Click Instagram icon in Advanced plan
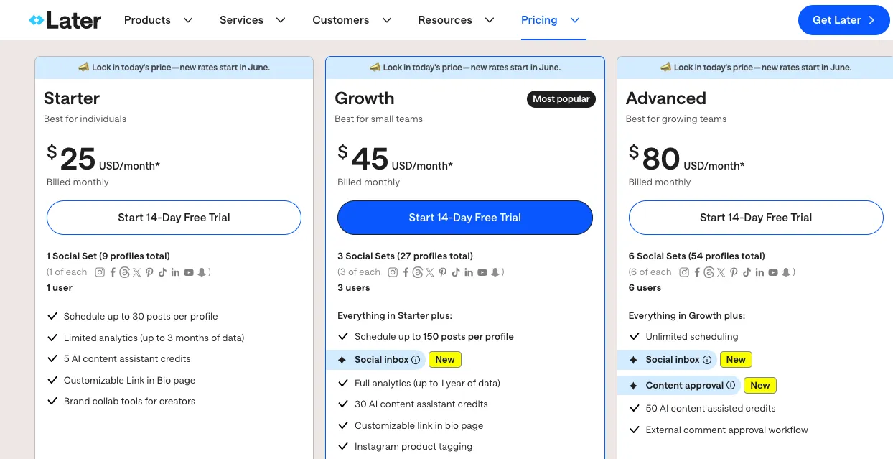This screenshot has height=459, width=893. pos(684,272)
